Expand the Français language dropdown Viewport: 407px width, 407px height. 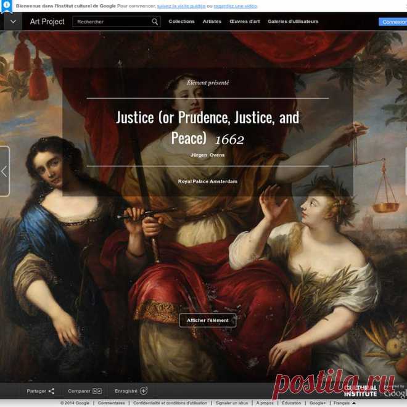[345, 403]
